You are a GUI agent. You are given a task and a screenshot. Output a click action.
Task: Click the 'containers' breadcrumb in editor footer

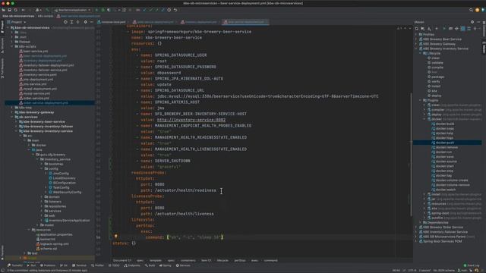pyautogui.click(x=188, y=261)
